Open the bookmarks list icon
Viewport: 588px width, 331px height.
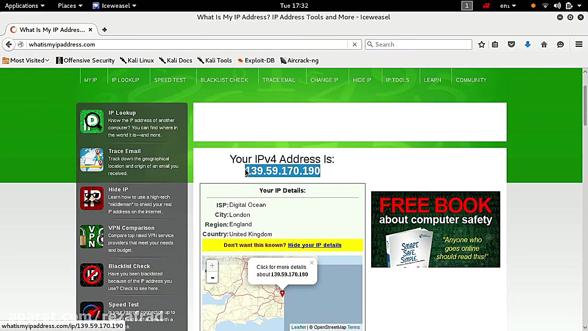coord(495,45)
